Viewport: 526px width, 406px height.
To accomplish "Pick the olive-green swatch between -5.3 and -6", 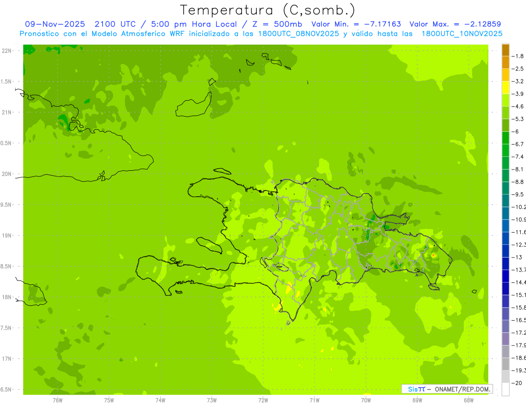I will tap(505, 125).
